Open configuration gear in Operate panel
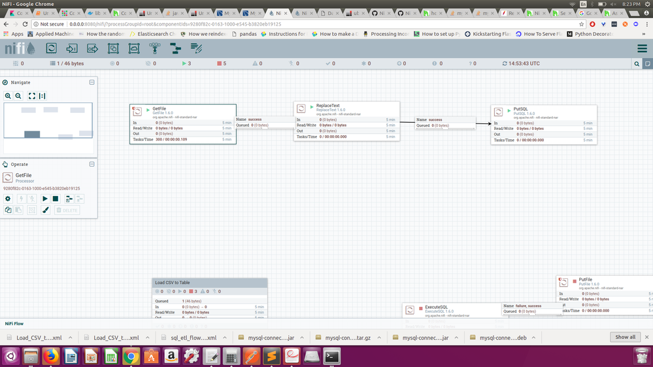 tap(8, 199)
